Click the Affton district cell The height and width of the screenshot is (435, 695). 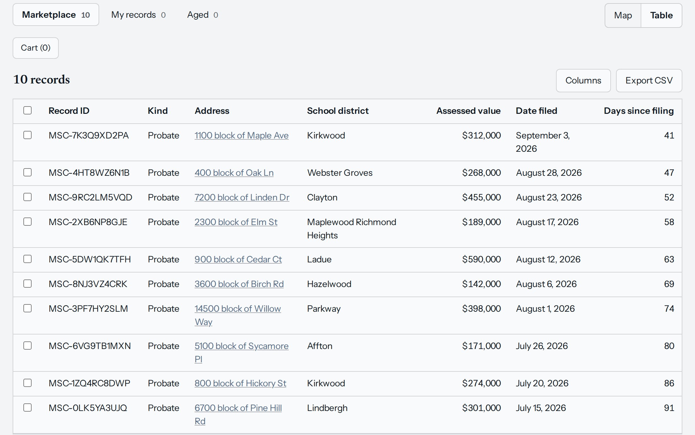[320, 346]
